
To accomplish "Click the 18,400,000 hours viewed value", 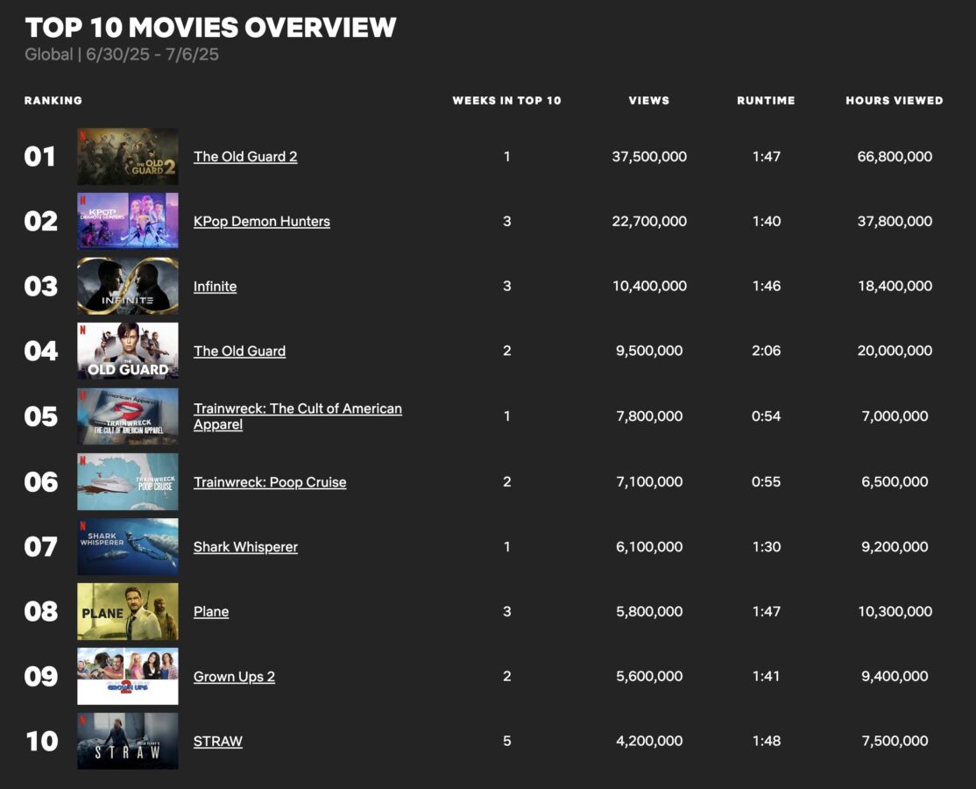I will (x=895, y=286).
